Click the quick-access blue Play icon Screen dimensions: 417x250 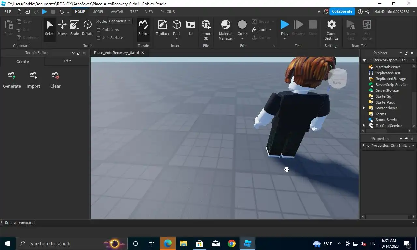pos(45,12)
